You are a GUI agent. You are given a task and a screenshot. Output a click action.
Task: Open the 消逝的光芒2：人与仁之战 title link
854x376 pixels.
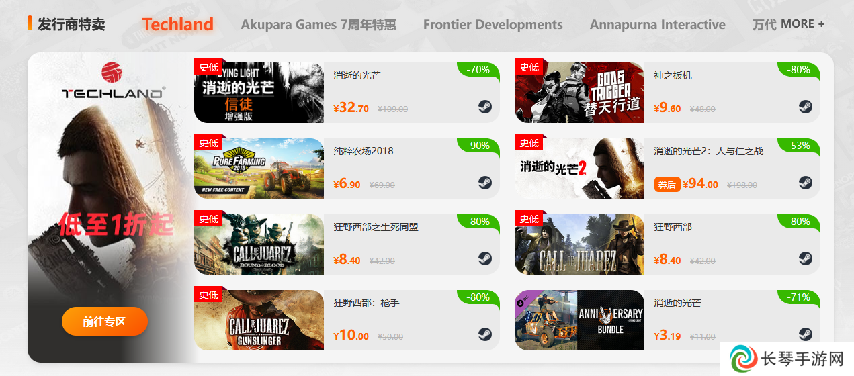[709, 151]
